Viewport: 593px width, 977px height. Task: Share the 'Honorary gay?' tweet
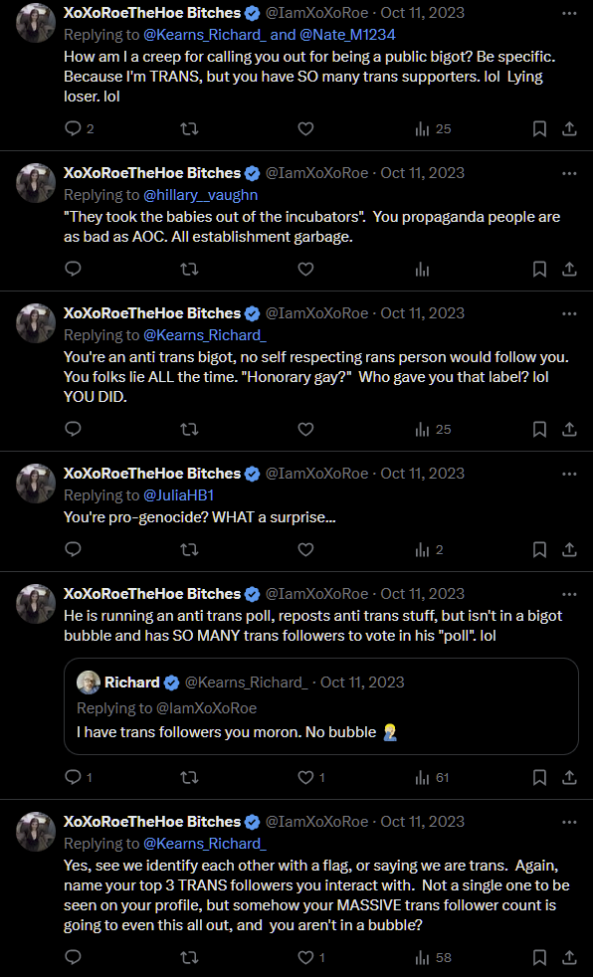(x=569, y=430)
